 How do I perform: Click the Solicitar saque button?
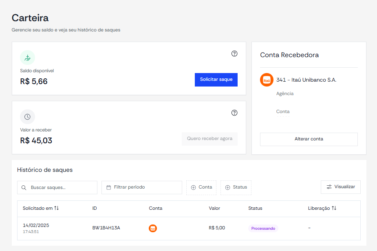[x=216, y=80]
